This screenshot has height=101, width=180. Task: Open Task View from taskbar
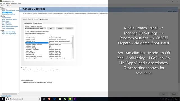pos(44,99)
